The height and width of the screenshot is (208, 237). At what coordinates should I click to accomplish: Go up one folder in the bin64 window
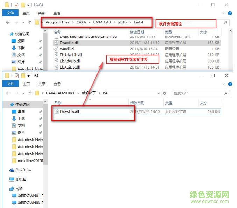coord(30,22)
